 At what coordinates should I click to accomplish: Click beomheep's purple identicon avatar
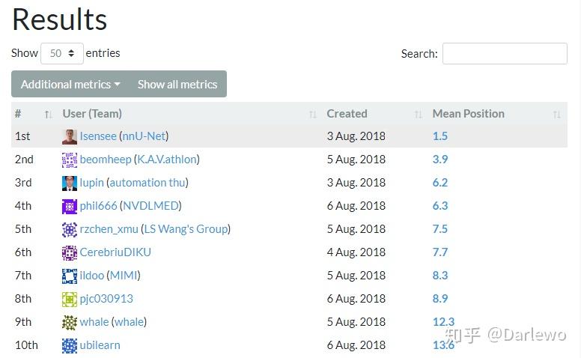[70, 160]
